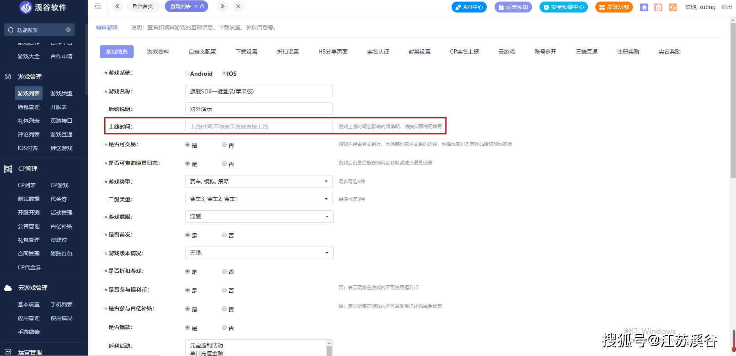Screen dimensions: 736x356
Task: Close the 游戏列表 tab with its X
Action: (196, 6)
